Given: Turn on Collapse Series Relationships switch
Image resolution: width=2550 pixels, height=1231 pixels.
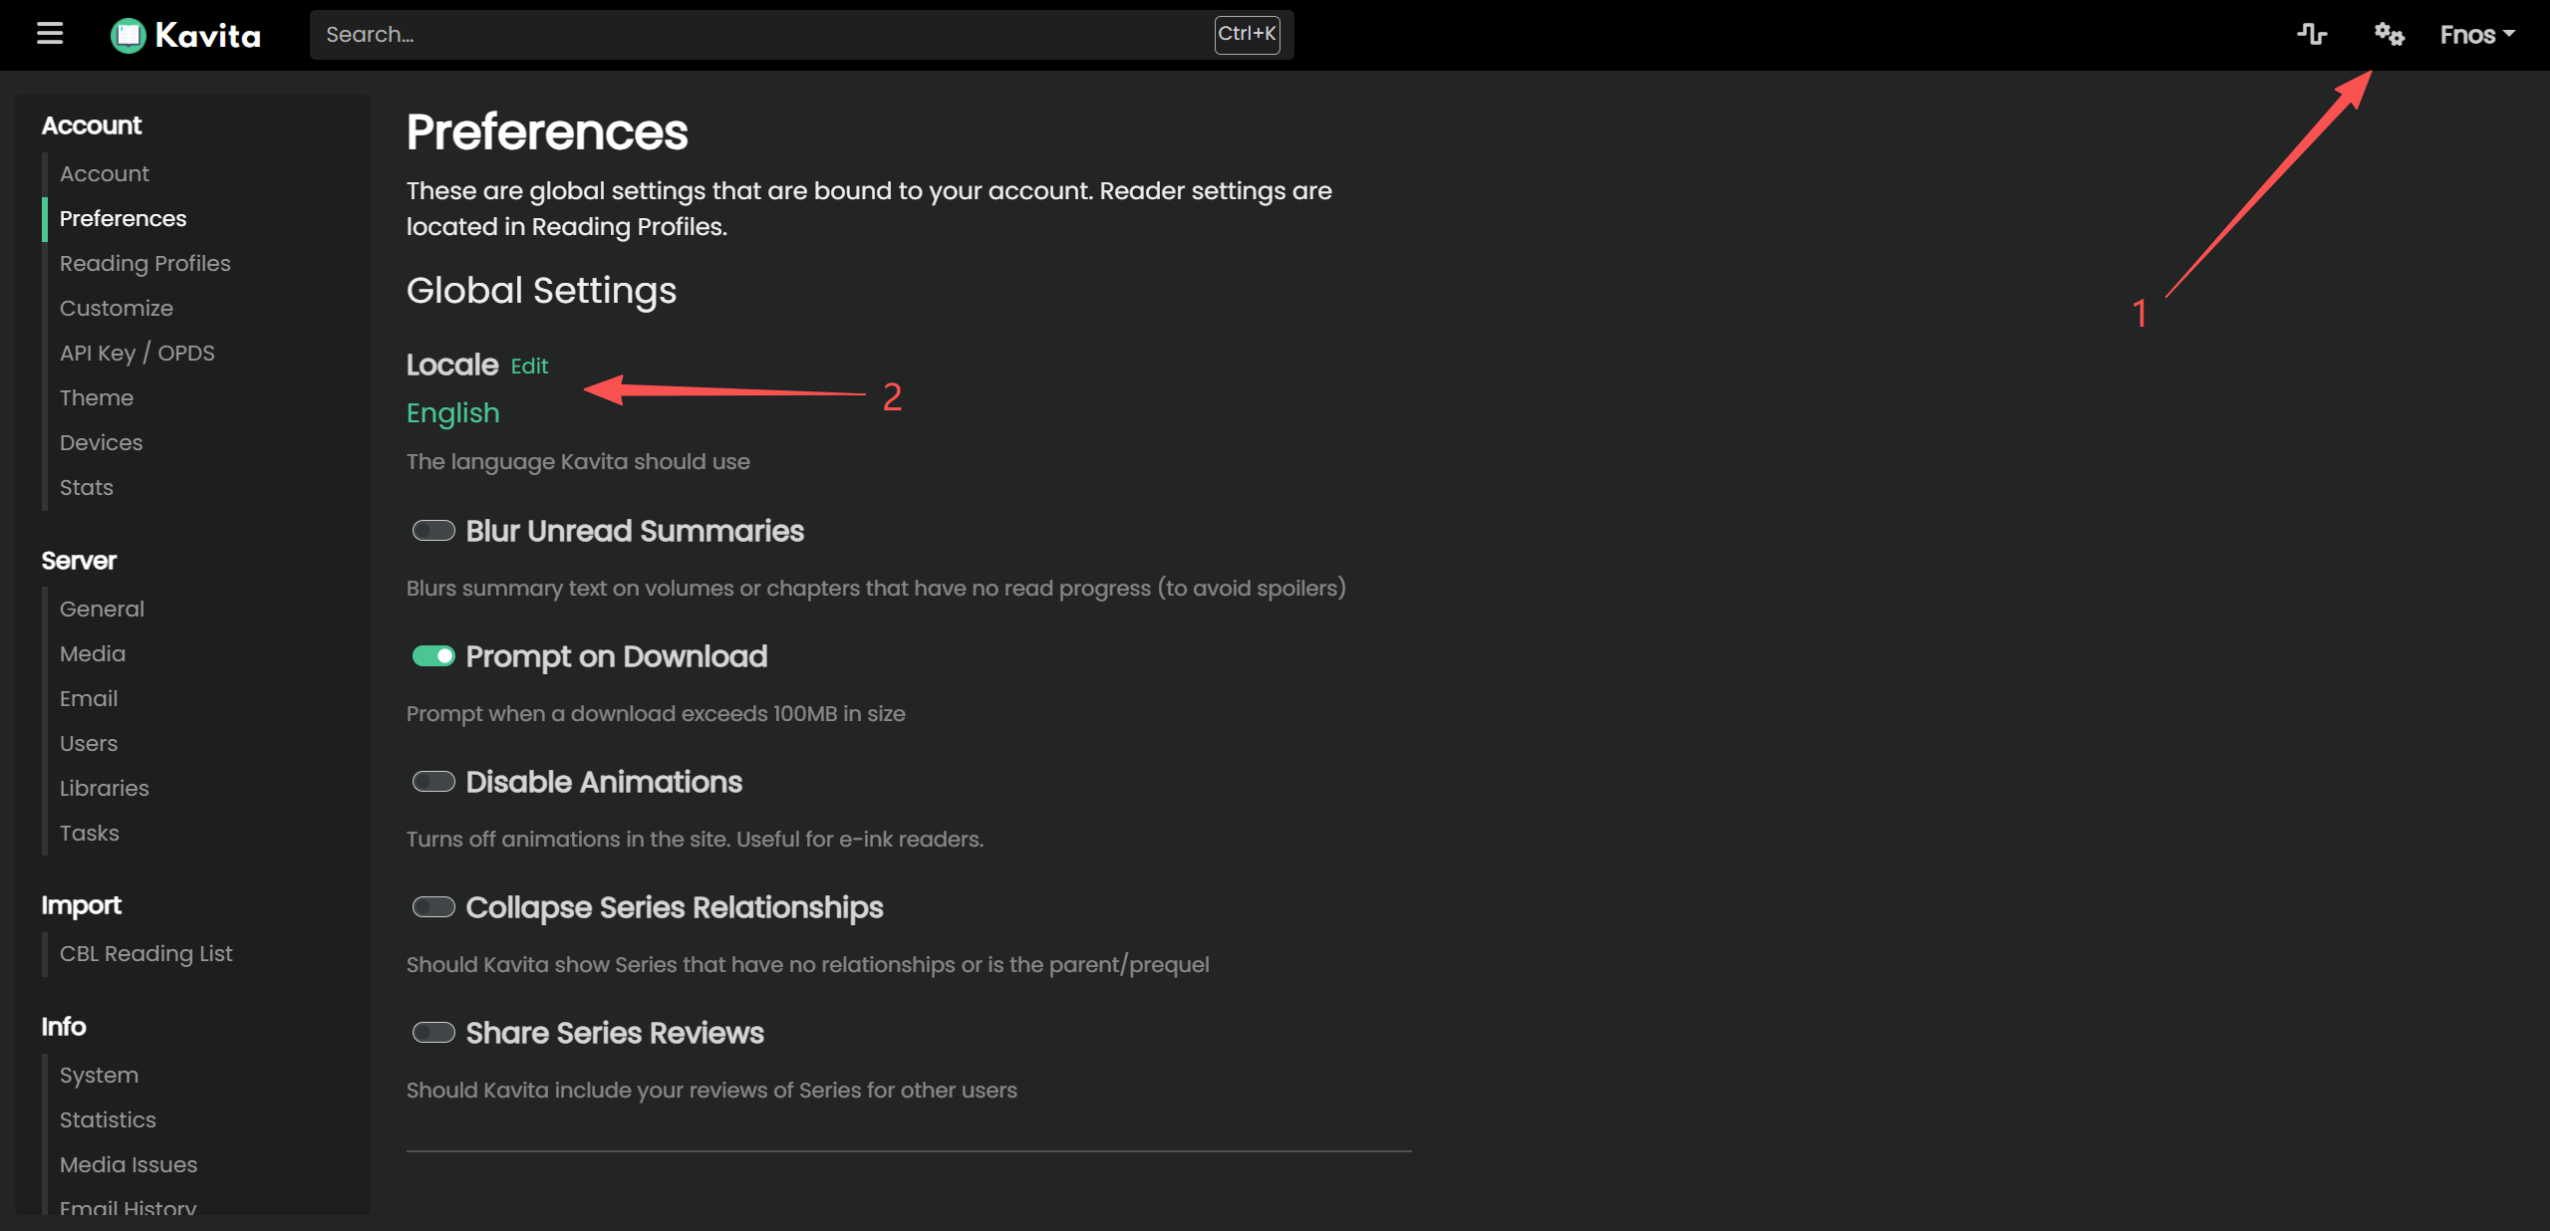Looking at the screenshot, I should 433,907.
